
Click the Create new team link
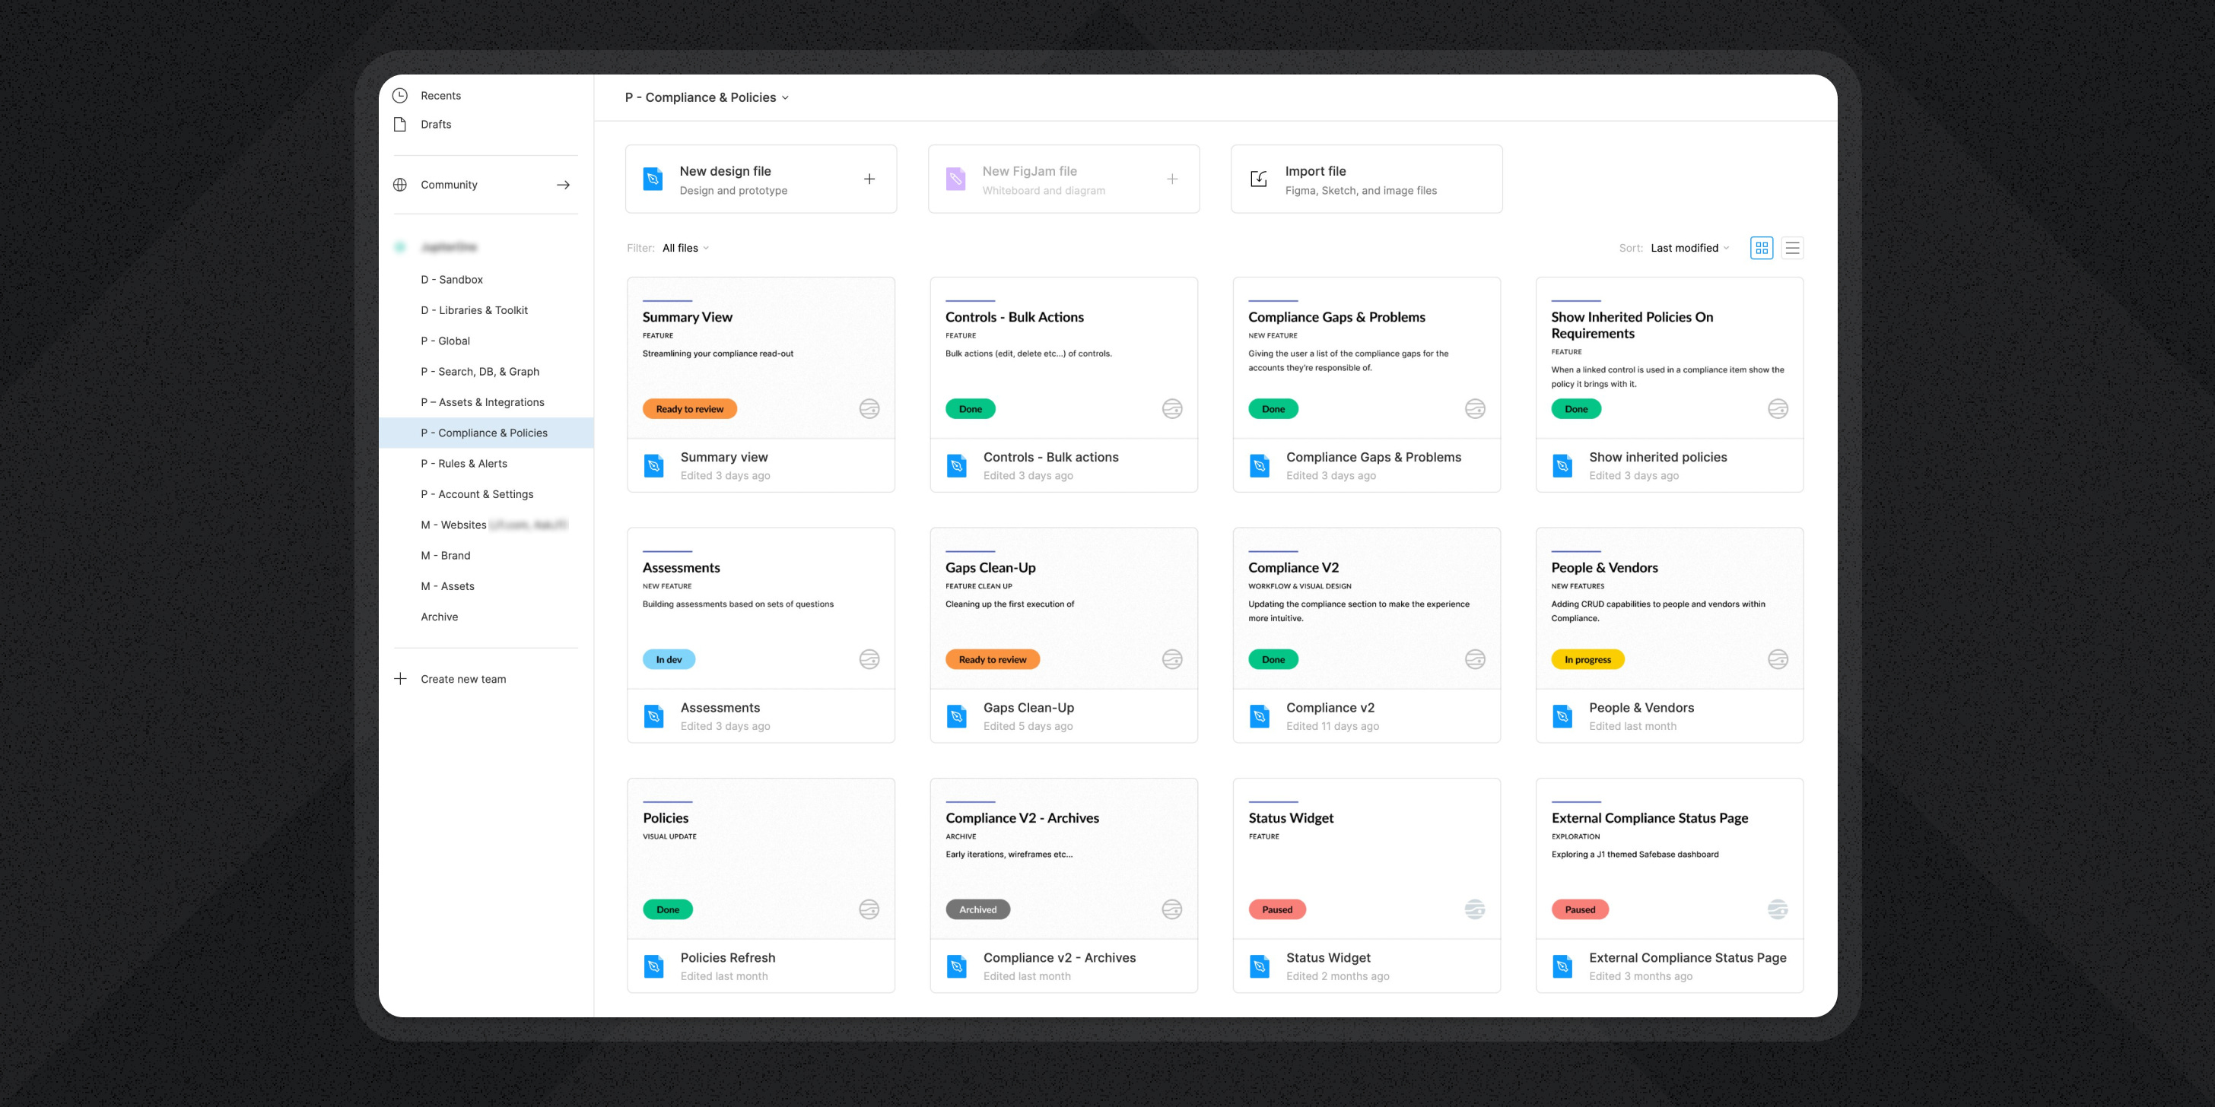(x=464, y=678)
